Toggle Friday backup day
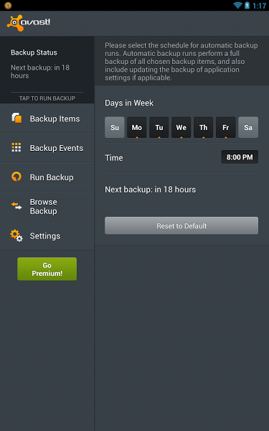 pyautogui.click(x=226, y=127)
